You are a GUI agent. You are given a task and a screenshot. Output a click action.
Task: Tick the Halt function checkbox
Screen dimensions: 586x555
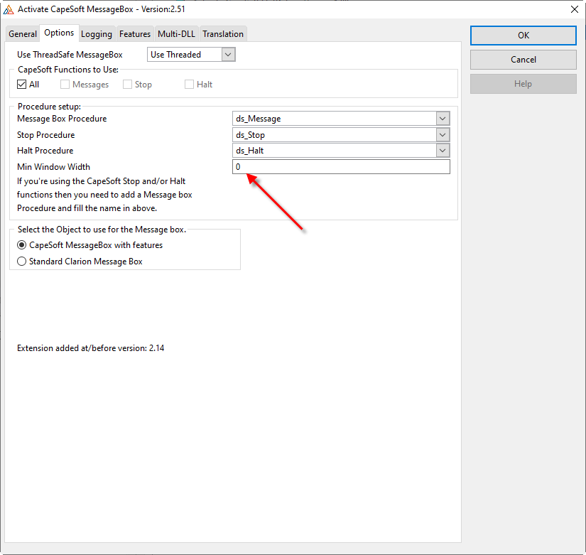190,85
